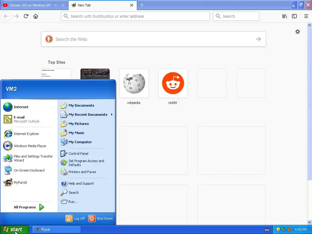
Task: Open the Run dialog
Action: tap(87, 202)
